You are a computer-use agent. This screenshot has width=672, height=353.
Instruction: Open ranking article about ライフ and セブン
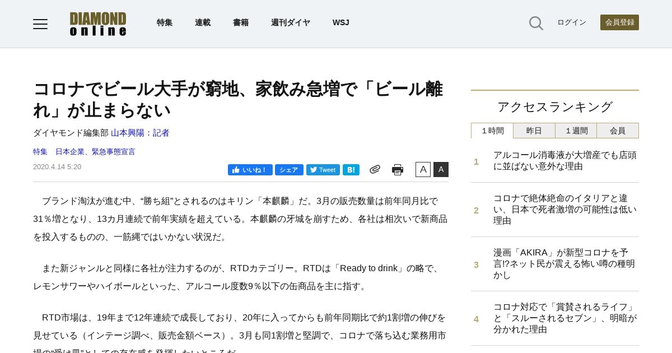pyautogui.click(x=565, y=318)
